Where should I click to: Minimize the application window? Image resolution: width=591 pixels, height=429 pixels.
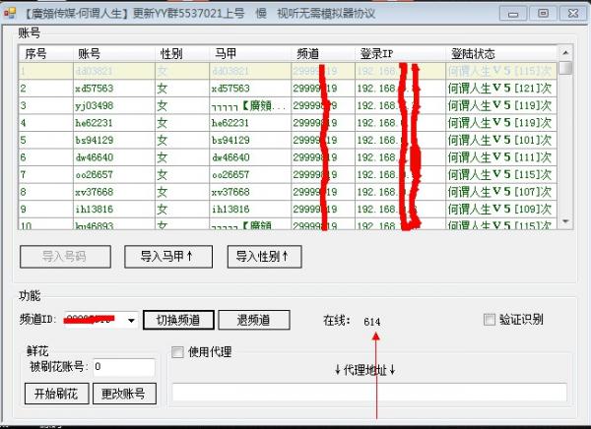(x=515, y=13)
